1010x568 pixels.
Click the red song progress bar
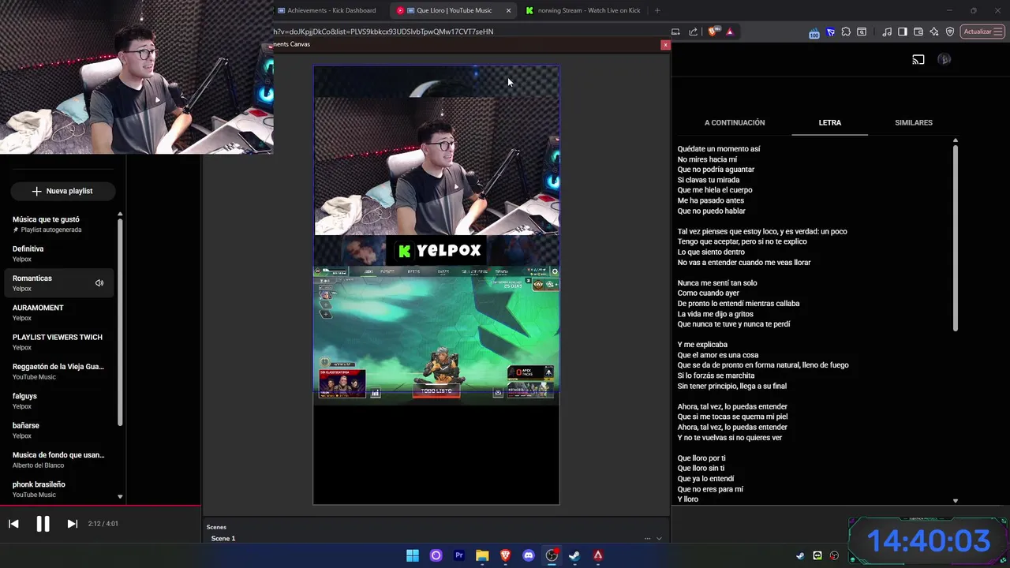100,506
